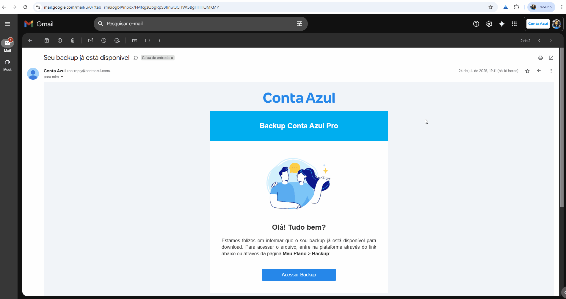This screenshot has height=299, width=566.
Task: Go back in browser history
Action: pyautogui.click(x=4, y=7)
